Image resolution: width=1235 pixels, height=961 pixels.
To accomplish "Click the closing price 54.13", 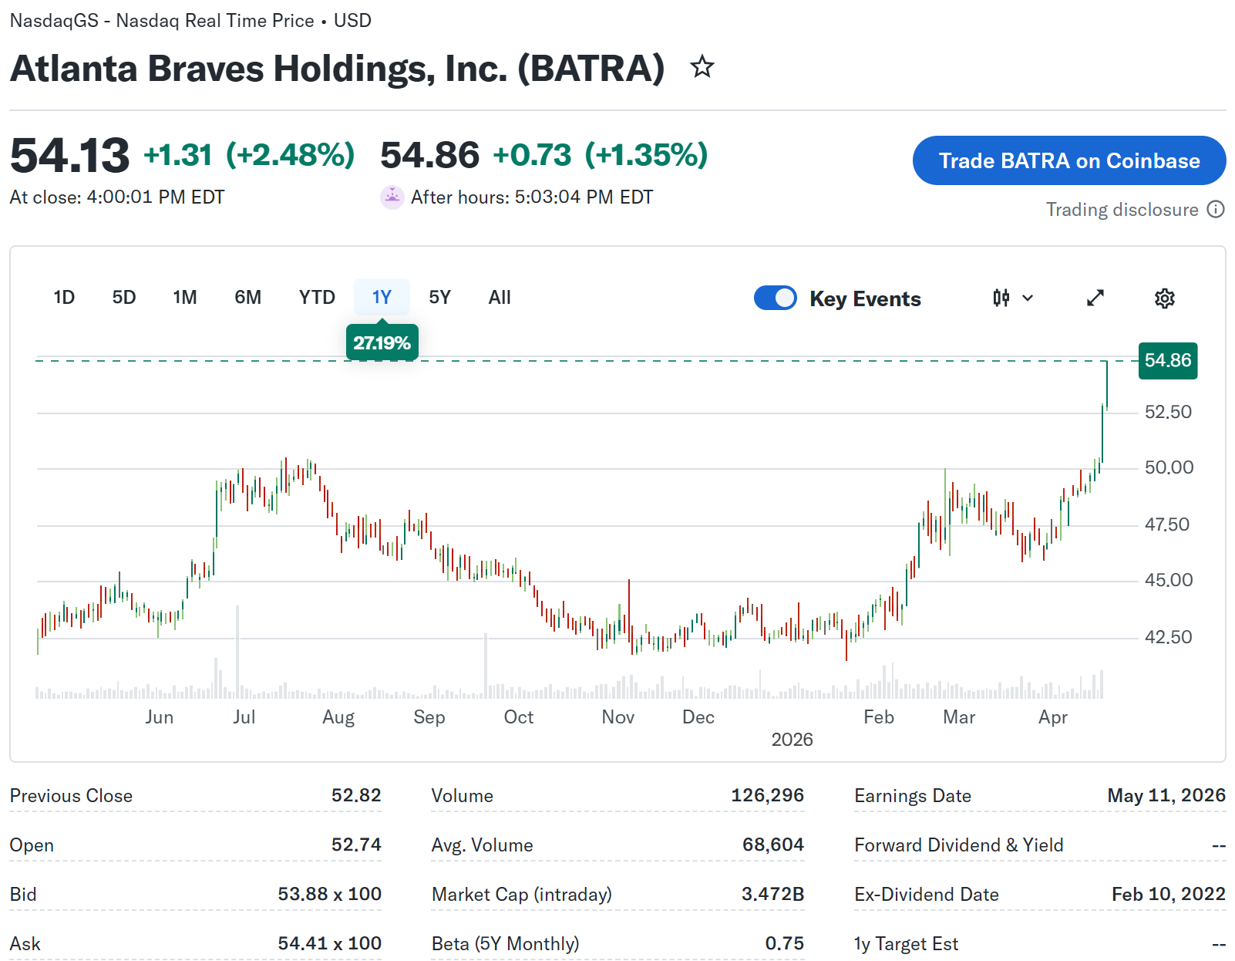I will tap(70, 155).
